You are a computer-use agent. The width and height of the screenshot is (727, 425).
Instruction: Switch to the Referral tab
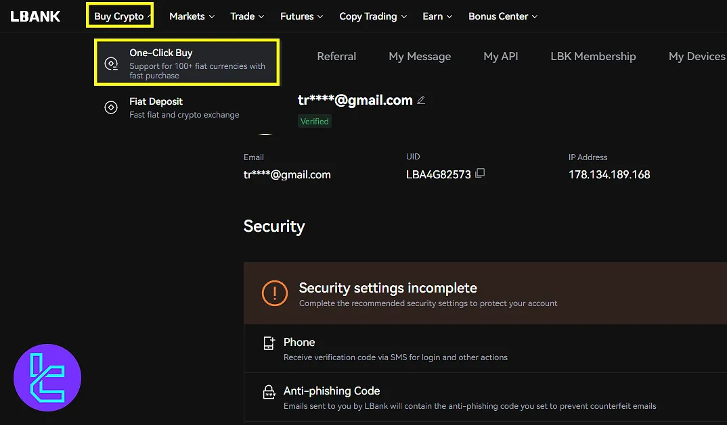pyautogui.click(x=336, y=57)
